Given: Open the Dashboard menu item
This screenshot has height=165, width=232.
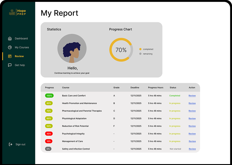Looking at the screenshot, I should (x=21, y=38).
